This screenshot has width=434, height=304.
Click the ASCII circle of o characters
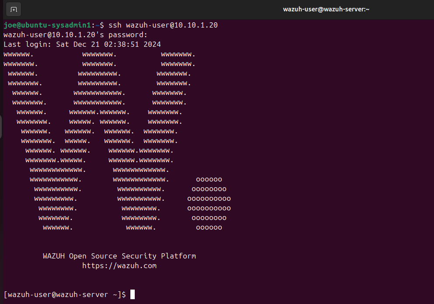click(209, 203)
